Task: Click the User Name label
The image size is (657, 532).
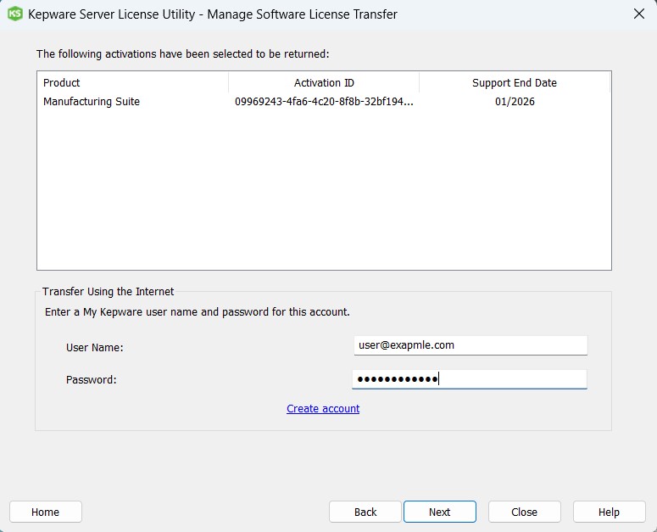Action: point(95,348)
